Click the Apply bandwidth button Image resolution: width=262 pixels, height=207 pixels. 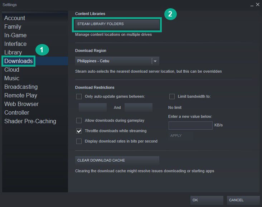181,136
